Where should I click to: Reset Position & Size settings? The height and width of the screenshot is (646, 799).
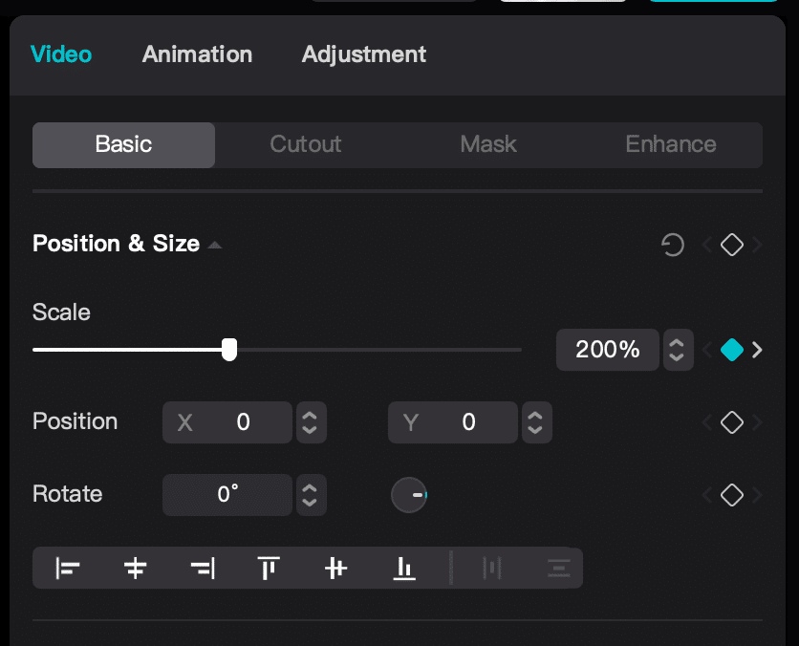coord(672,245)
